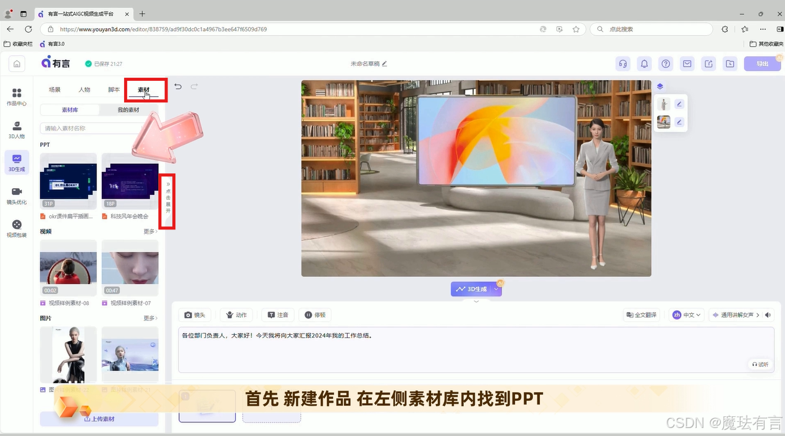This screenshot has width=785, height=436.
Task: Open 3D人物 in the sidebar
Action: (x=17, y=130)
